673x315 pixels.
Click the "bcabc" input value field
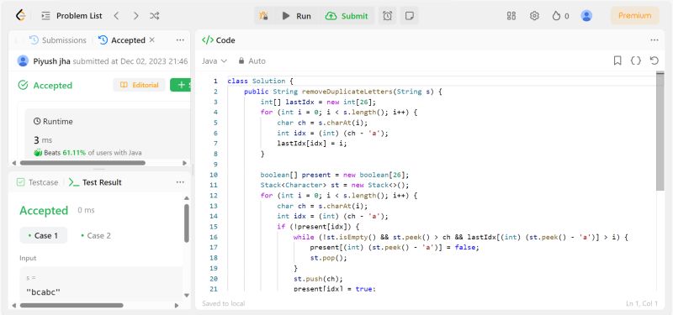click(x=101, y=292)
